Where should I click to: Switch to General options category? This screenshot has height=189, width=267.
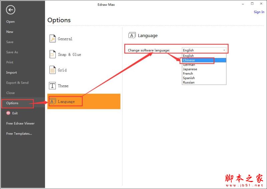point(84,39)
